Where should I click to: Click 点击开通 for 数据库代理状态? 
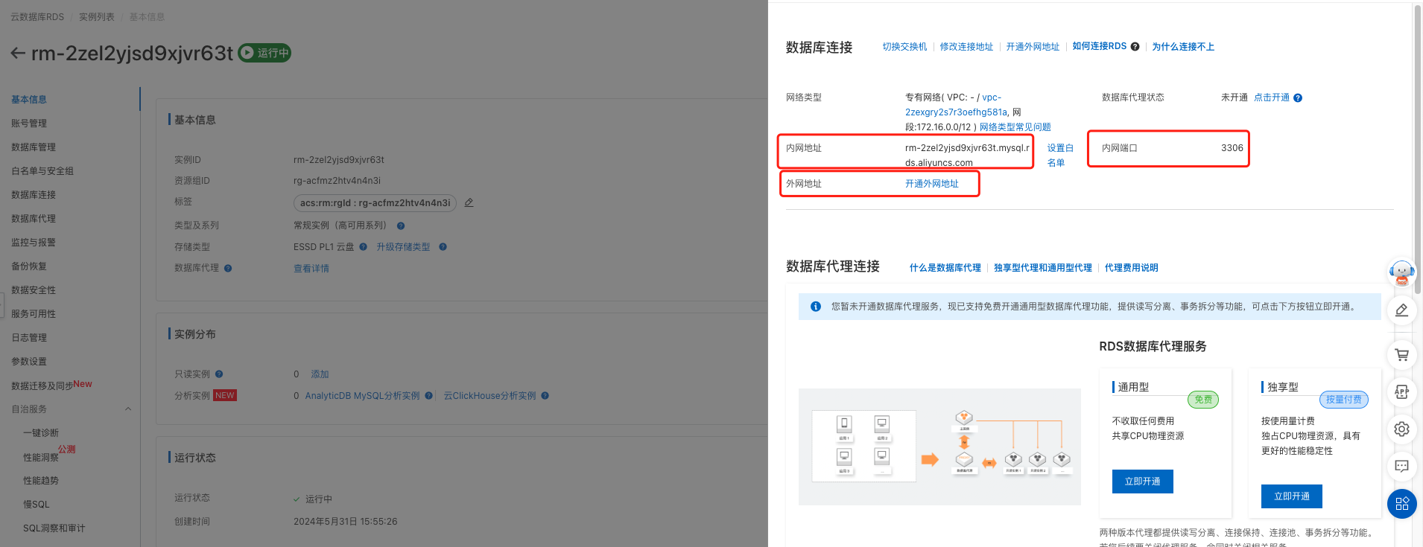tap(1272, 97)
